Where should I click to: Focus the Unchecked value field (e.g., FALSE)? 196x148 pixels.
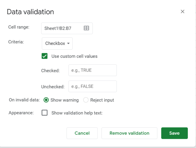[x=92, y=86]
